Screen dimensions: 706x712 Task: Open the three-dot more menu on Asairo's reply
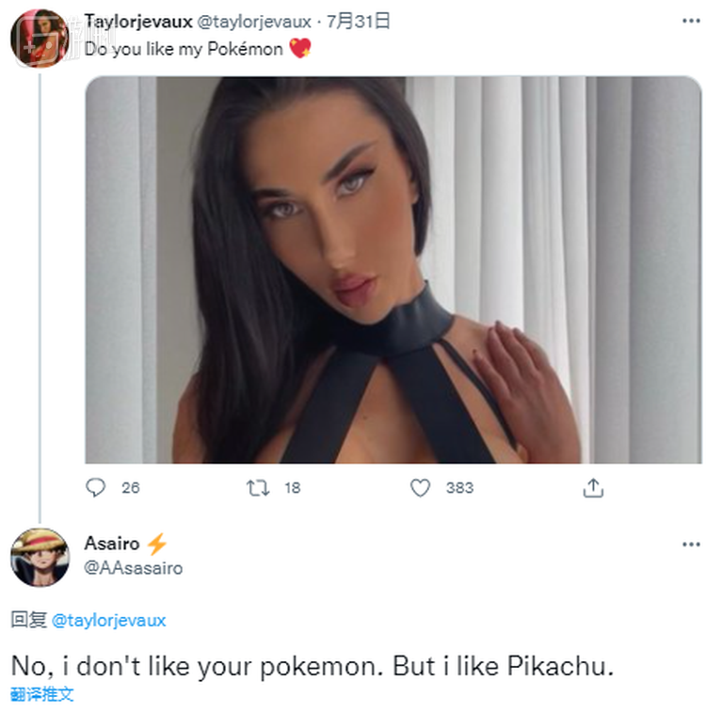[691, 544]
